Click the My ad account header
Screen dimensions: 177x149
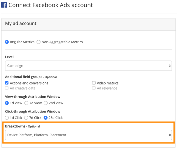21,24
